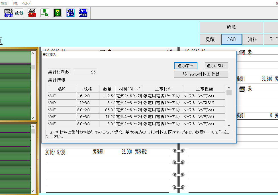Click 該当なし材料の登録 button
278x195 pixels.
[x=201, y=74]
